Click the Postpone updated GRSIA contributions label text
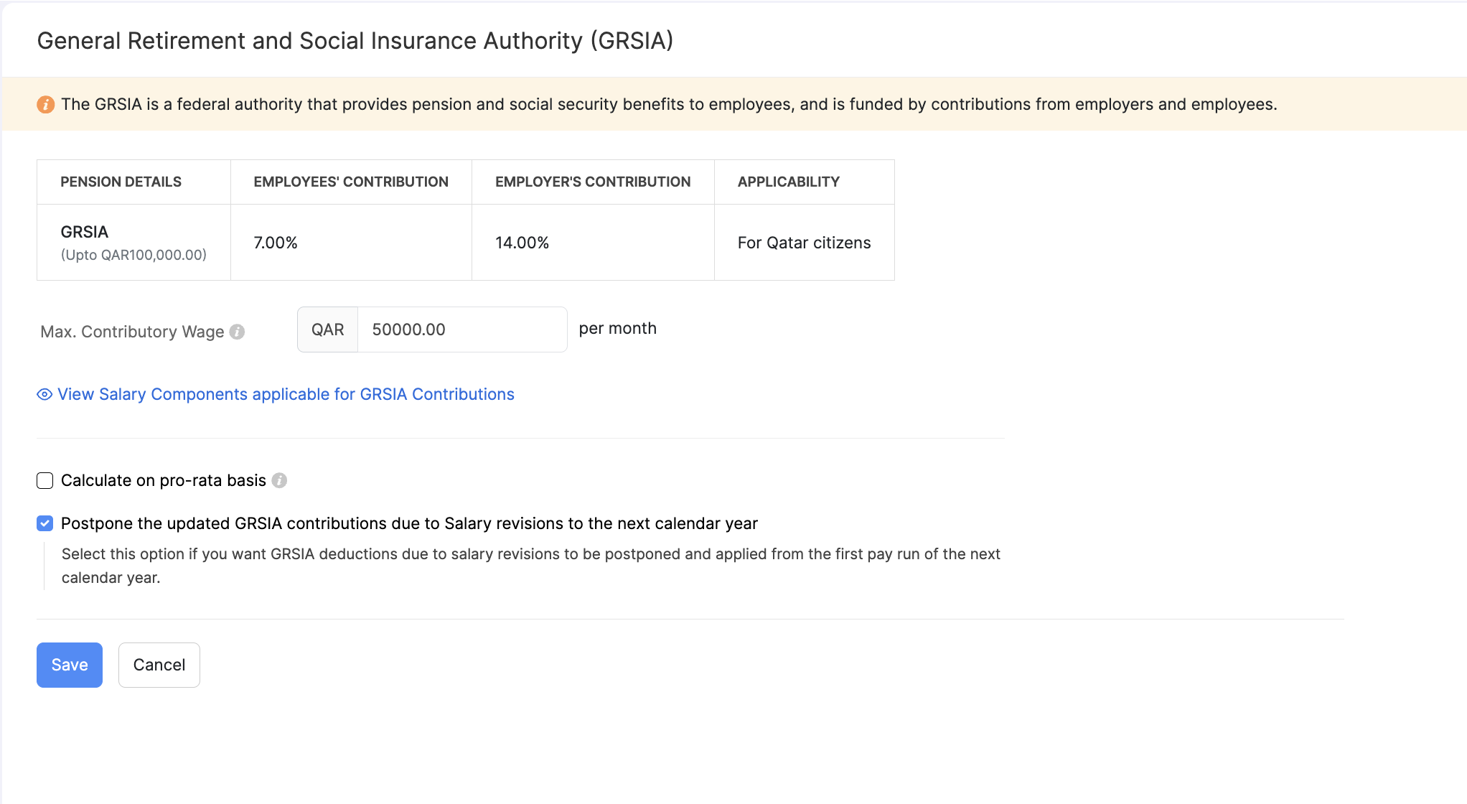 pos(409,523)
